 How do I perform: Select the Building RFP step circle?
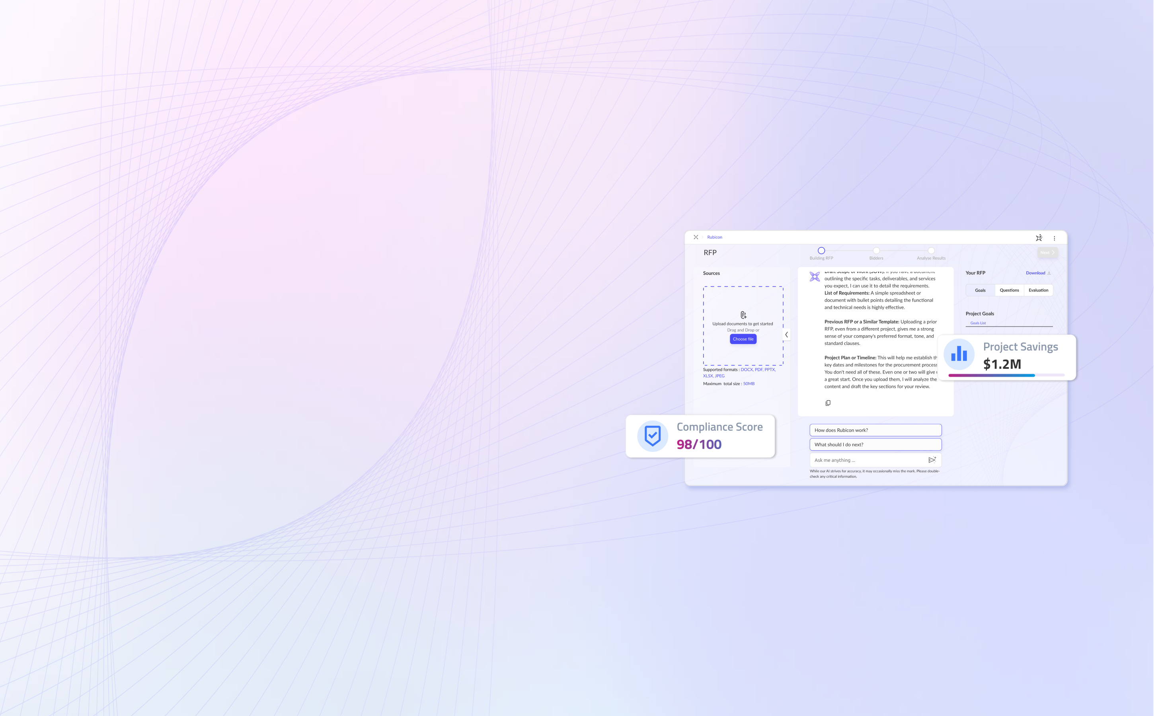tap(821, 251)
